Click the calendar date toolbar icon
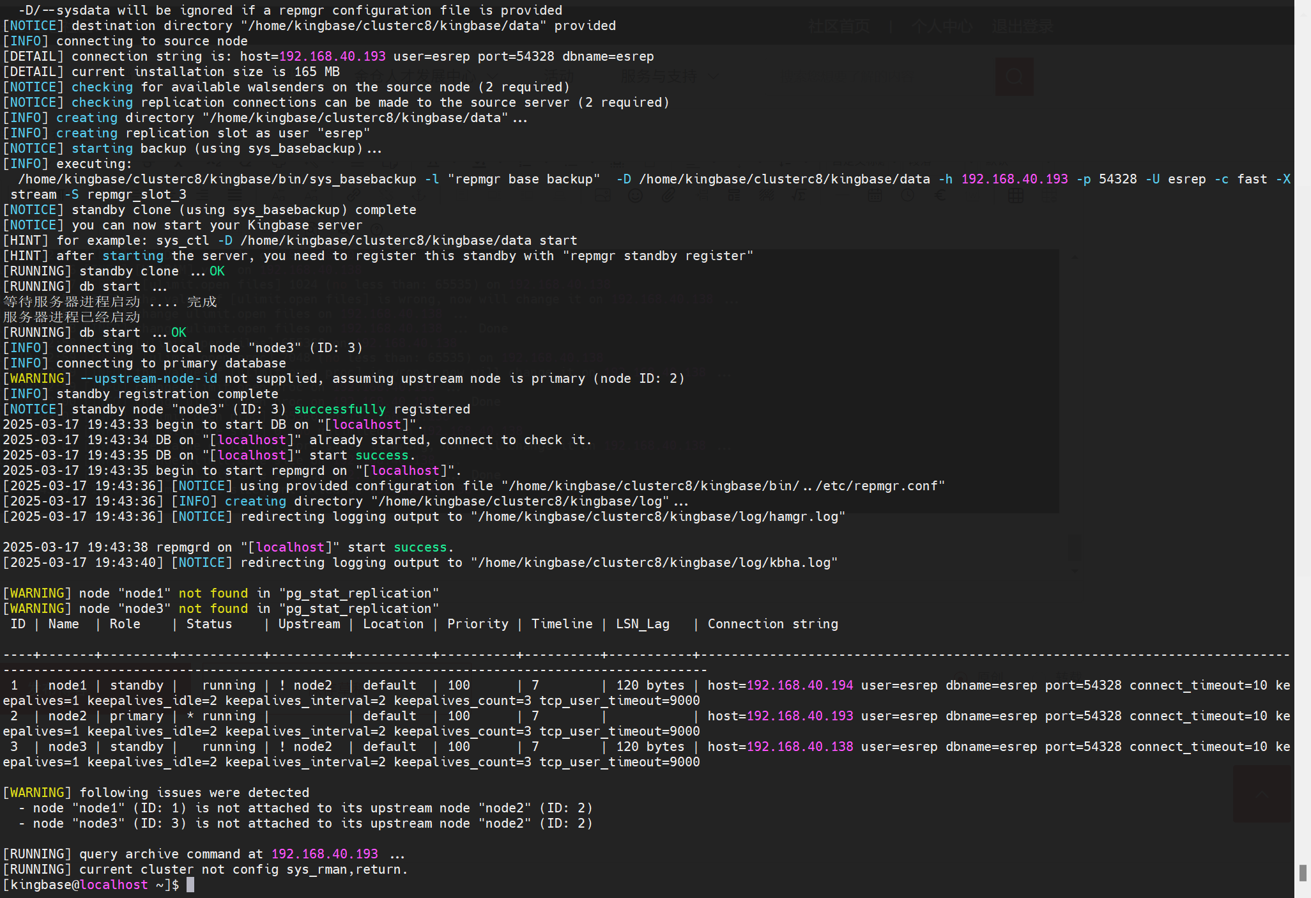 click(874, 196)
